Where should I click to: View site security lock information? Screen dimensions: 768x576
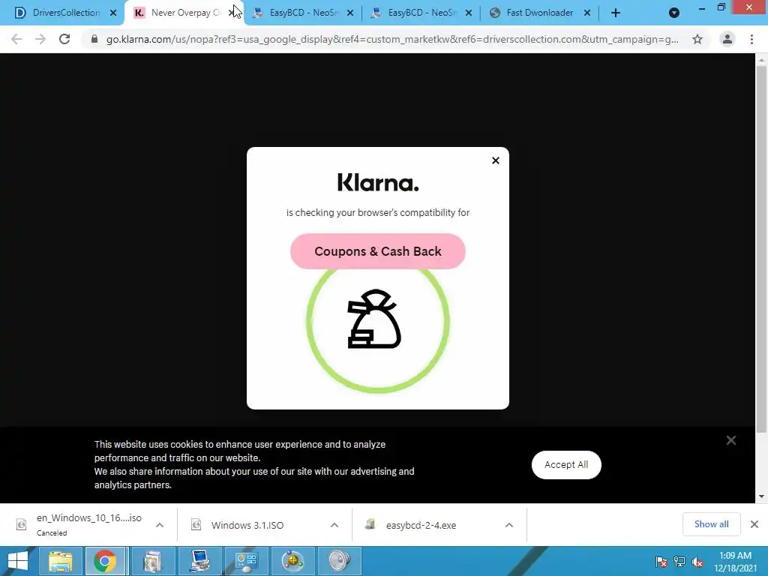point(94,39)
